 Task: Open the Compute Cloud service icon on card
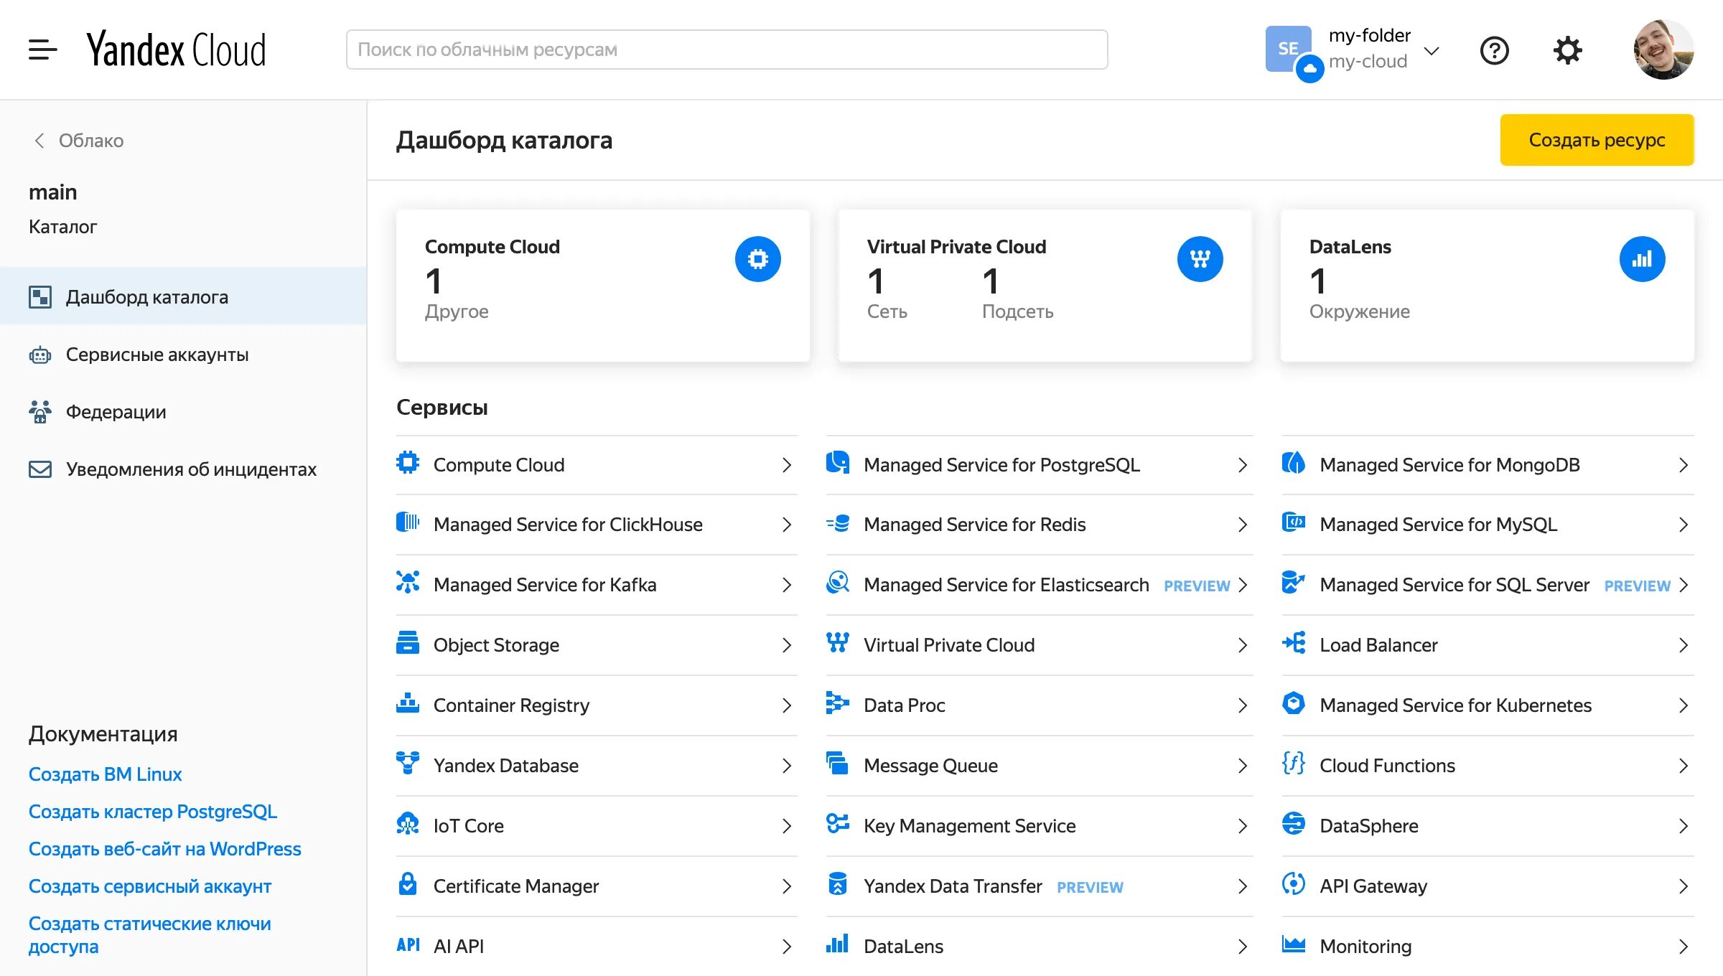pos(757,259)
